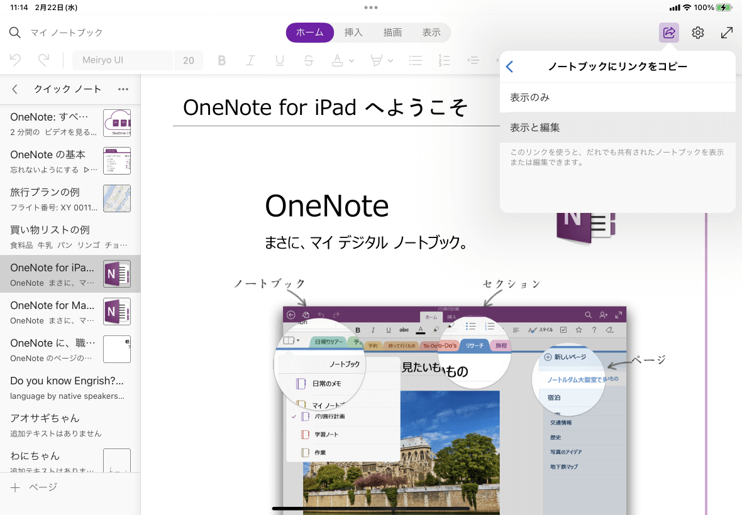Select the OneNote for iPa... page
Viewport: 742px width, 515px height.
(70, 274)
